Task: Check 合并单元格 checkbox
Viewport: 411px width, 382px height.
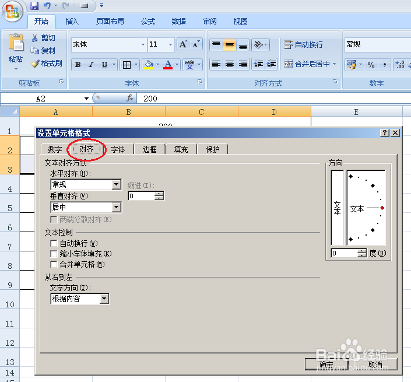Action: coord(54,264)
